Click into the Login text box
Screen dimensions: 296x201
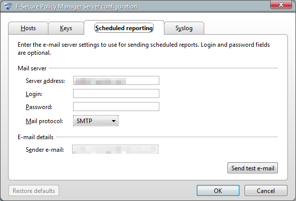pyautogui.click(x=116, y=93)
